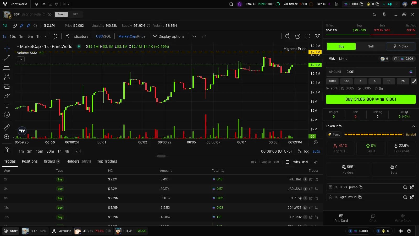Viewport: 419px width, 236px height.
Task: Refresh the token window
Action: click(374, 14)
